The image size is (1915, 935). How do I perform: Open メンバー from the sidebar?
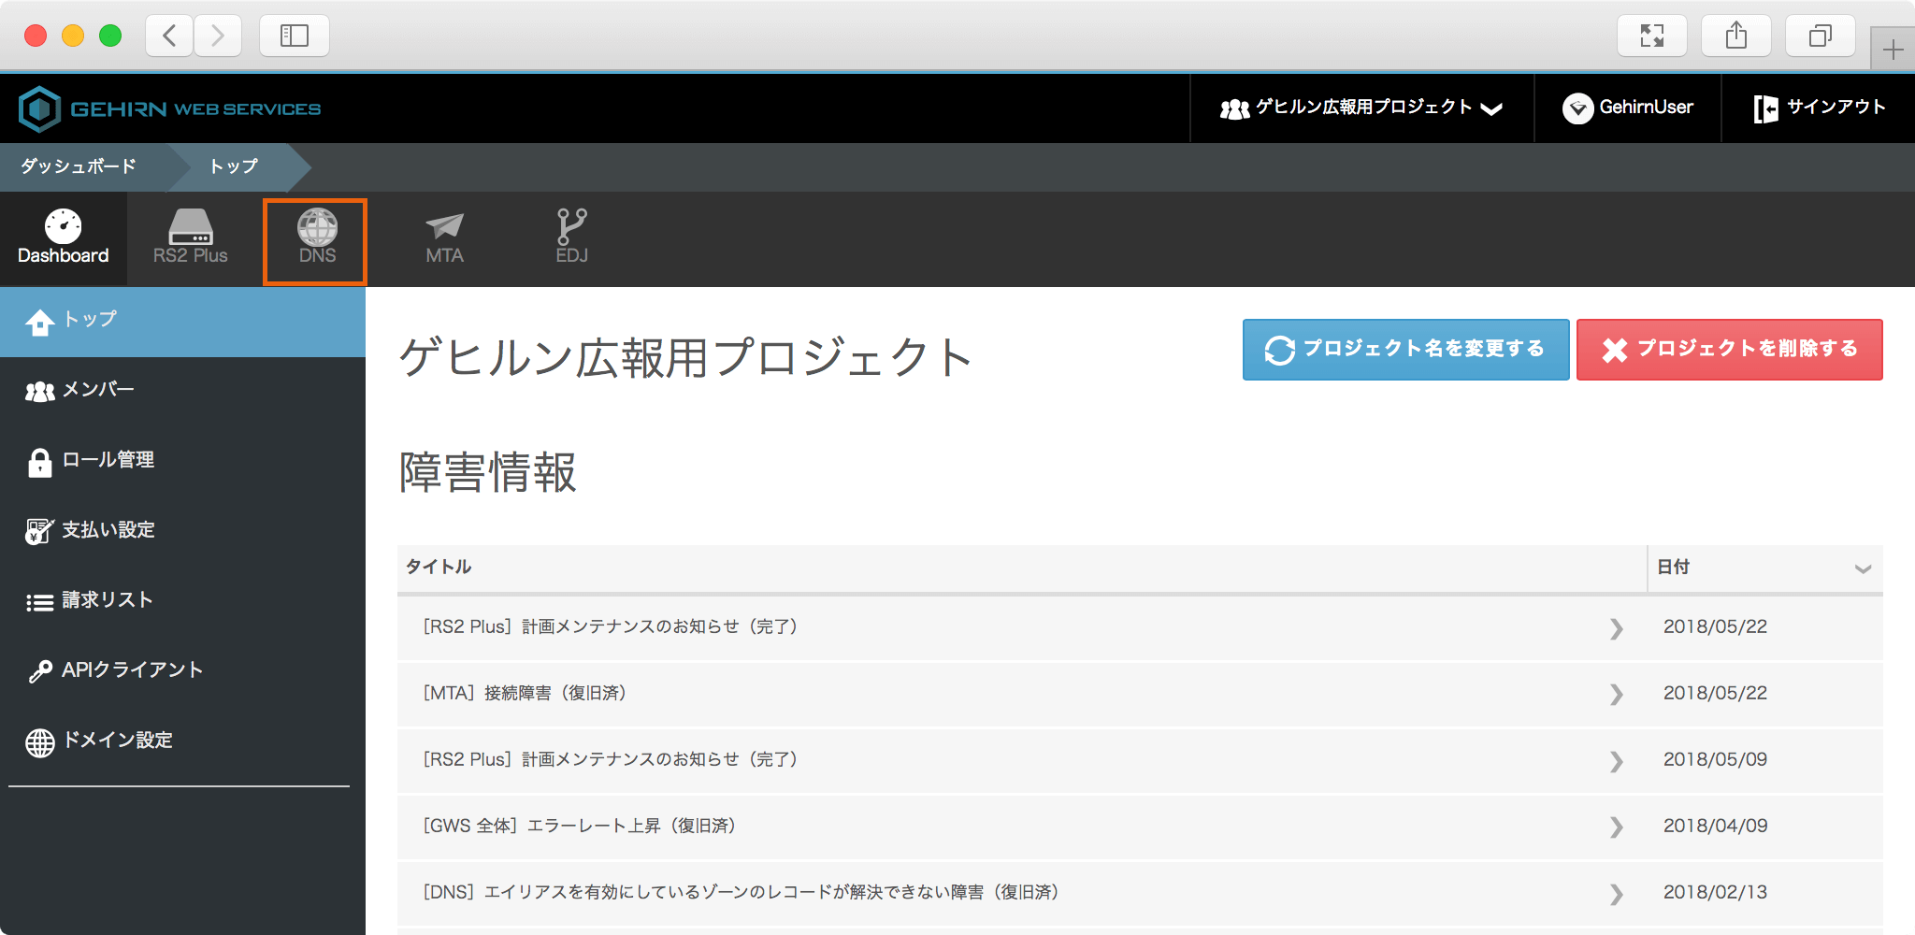pos(97,390)
